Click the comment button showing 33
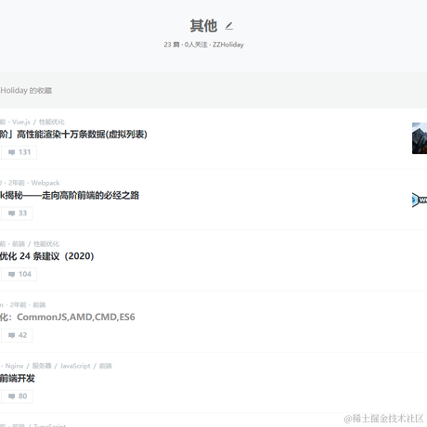The height and width of the screenshot is (427, 427). click(x=17, y=213)
